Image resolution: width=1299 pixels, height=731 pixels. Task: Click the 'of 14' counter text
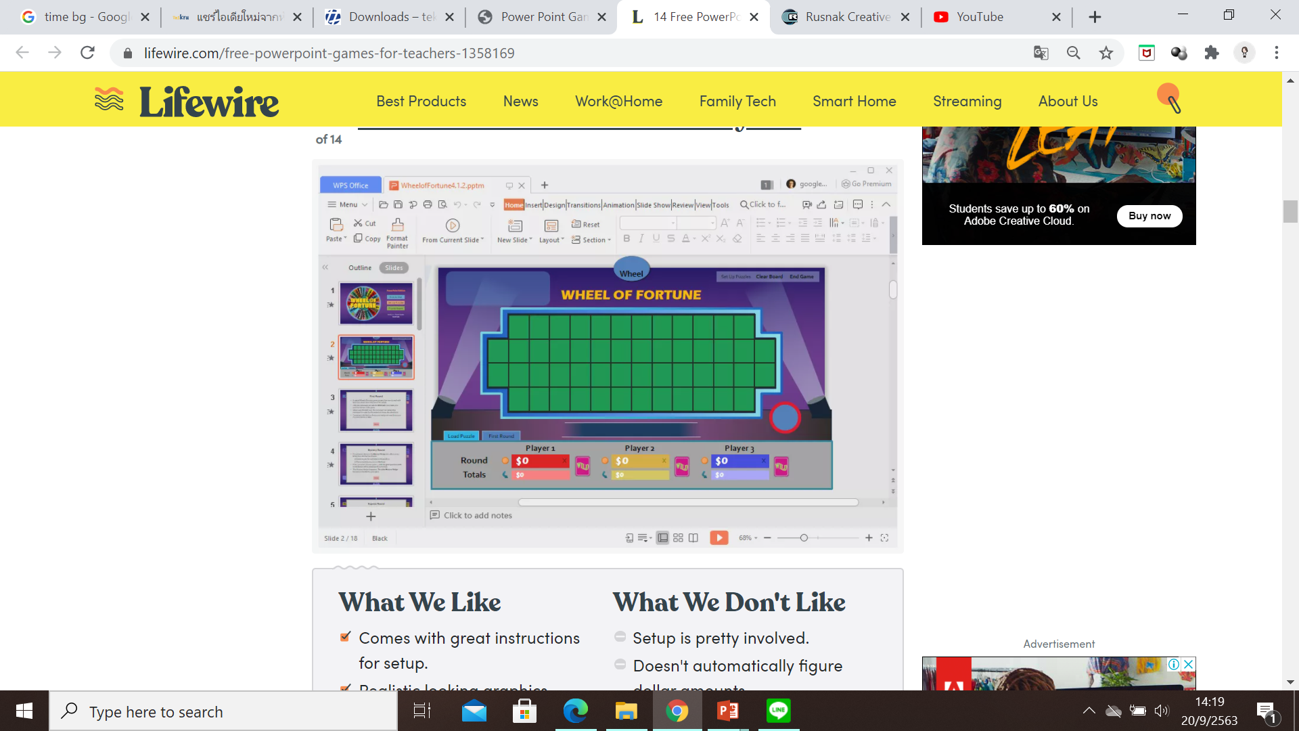tap(329, 139)
